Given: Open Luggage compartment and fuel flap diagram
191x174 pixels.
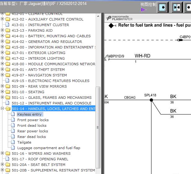Looking at the screenshot, I should [49, 148].
